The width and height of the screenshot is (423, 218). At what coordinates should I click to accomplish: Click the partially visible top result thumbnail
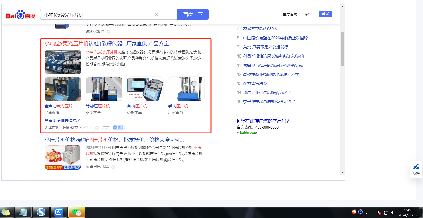pyautogui.click(x=63, y=29)
